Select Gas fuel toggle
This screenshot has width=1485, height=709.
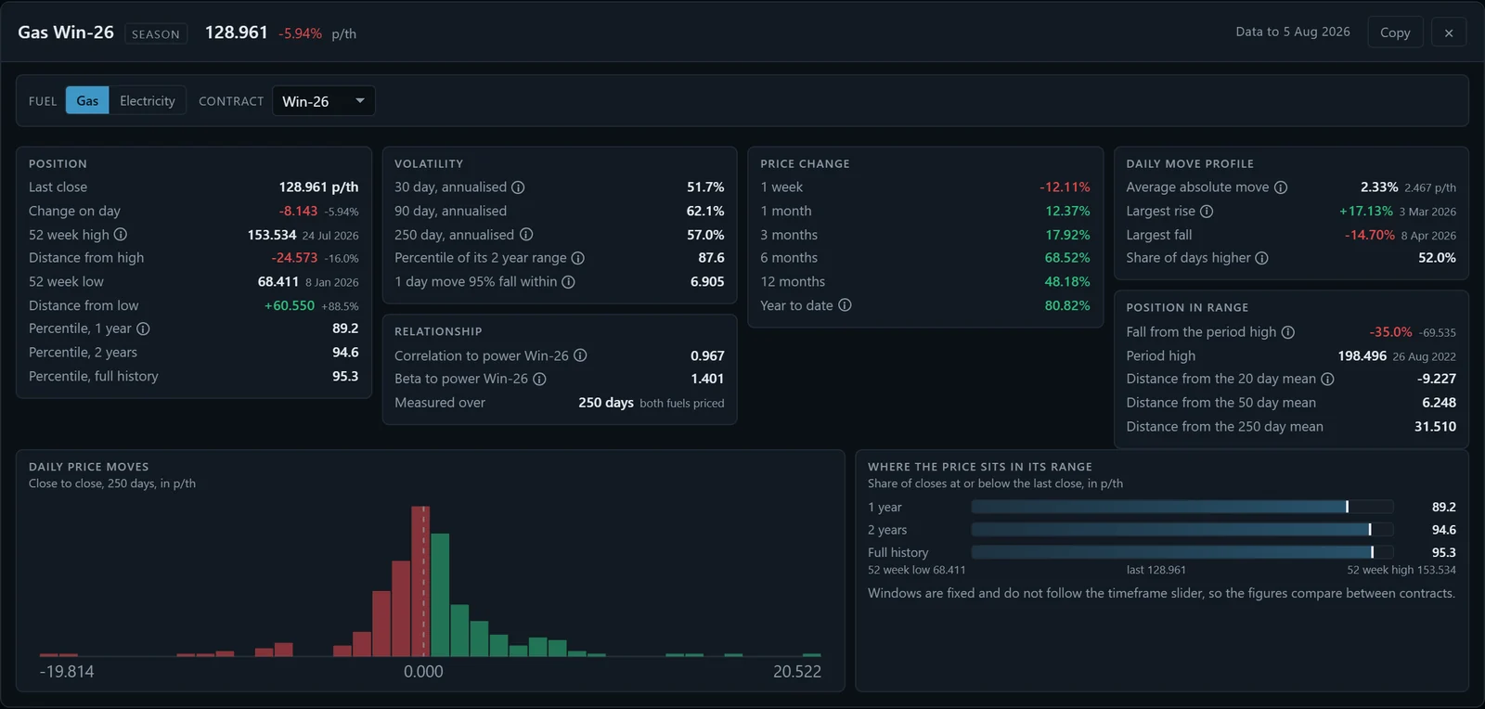pyautogui.click(x=87, y=100)
